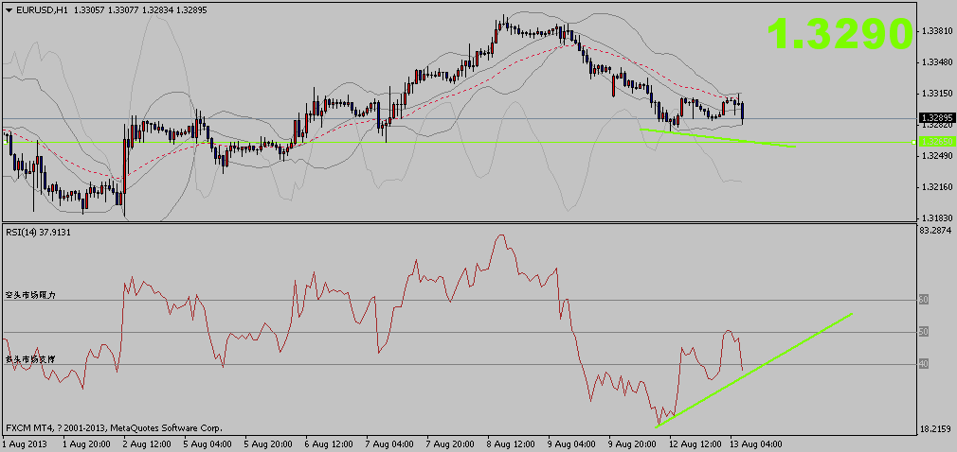
Task: Click the 1.33810 price axis value
Action: (x=937, y=30)
